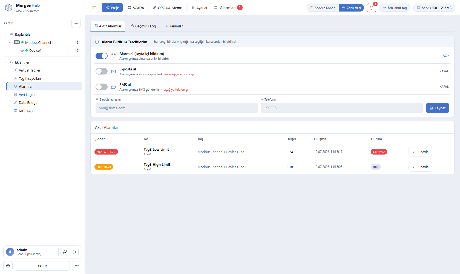Select Data Bridge in the sidebar
This screenshot has height=274, width=460.
point(44,102)
